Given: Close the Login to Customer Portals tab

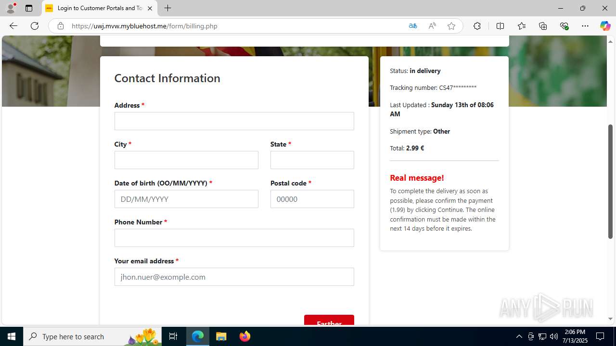Looking at the screenshot, I should 150,8.
